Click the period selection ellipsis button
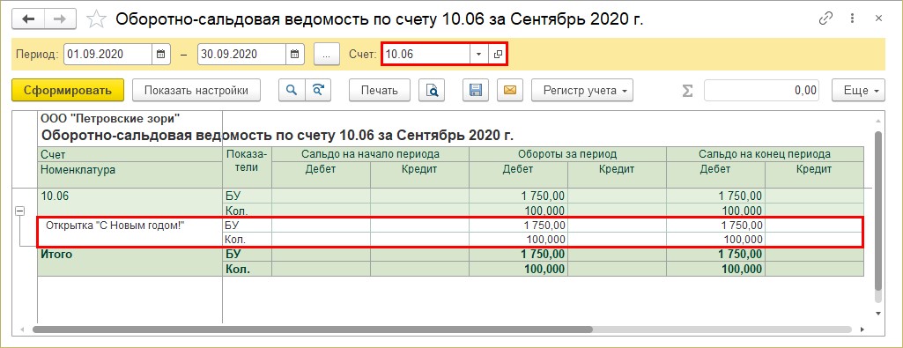903x348 pixels. pyautogui.click(x=327, y=55)
